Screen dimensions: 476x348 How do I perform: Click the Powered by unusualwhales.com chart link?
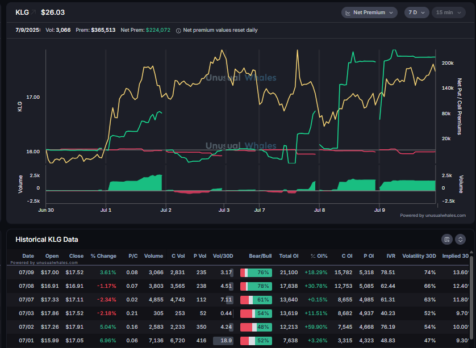click(433, 215)
